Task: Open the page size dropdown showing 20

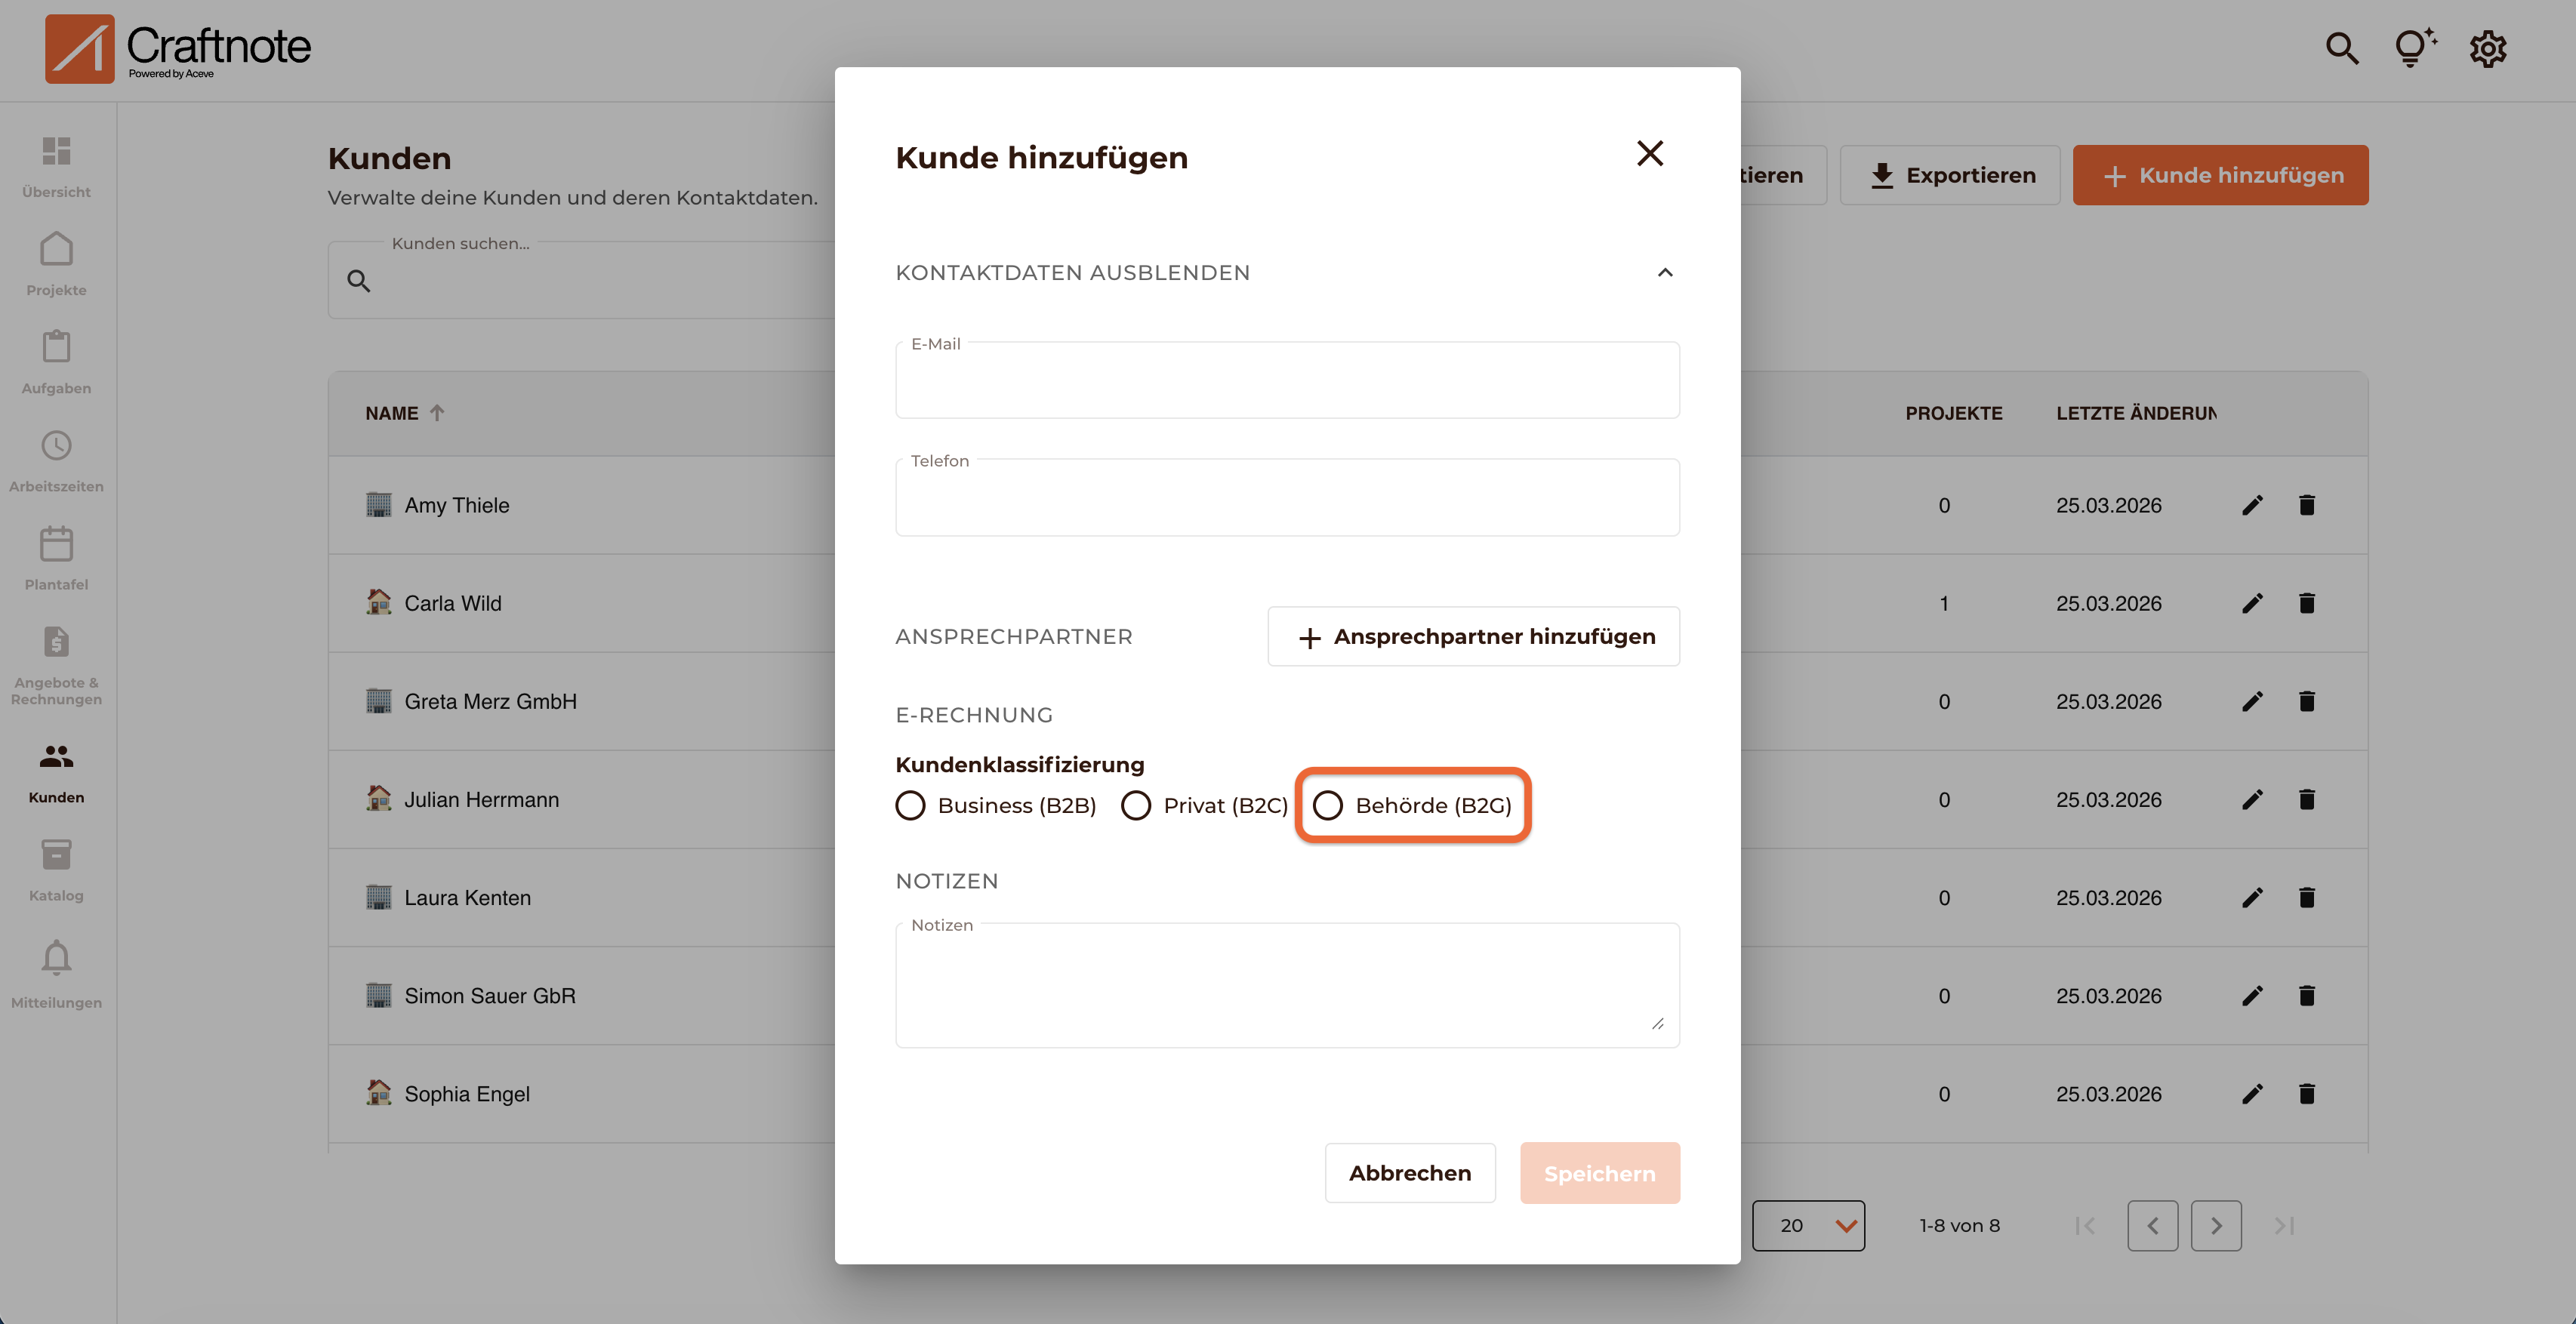Action: pos(1809,1225)
